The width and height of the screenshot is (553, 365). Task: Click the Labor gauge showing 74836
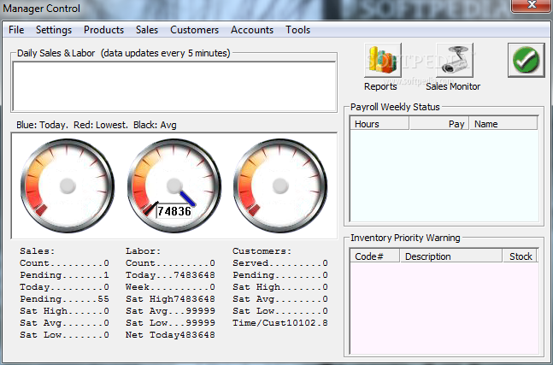[174, 185]
